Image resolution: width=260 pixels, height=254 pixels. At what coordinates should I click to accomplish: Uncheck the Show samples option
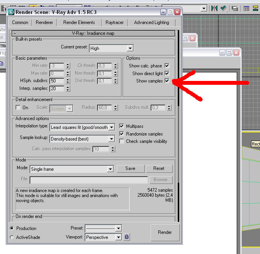coord(167,81)
